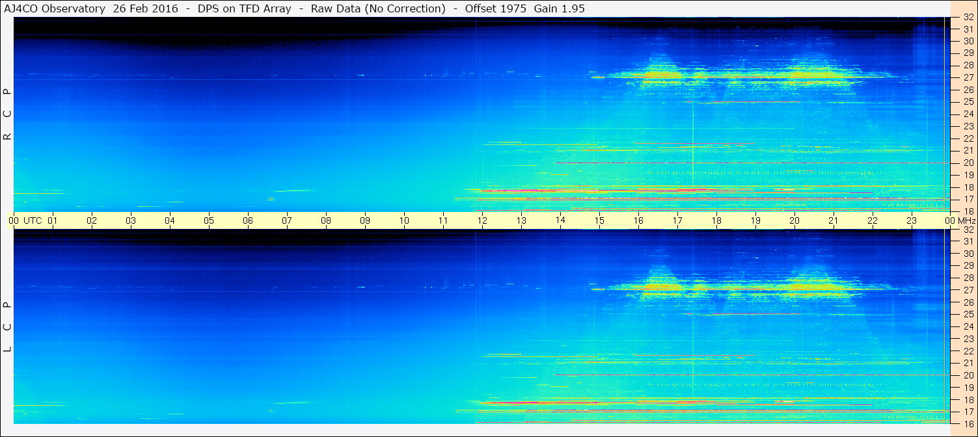The height and width of the screenshot is (437, 978).
Task: Select the 08 hour mark on time axis
Action: coord(326,220)
